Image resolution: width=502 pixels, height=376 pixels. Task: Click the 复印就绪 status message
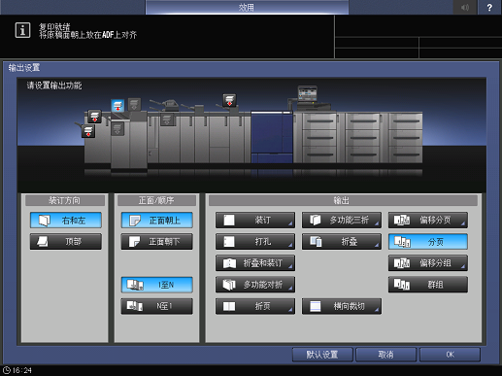pos(54,26)
